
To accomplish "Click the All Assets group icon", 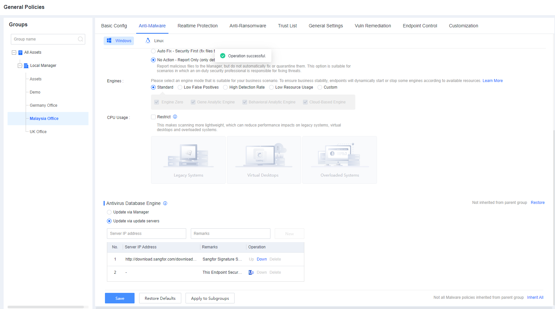I will coord(20,52).
